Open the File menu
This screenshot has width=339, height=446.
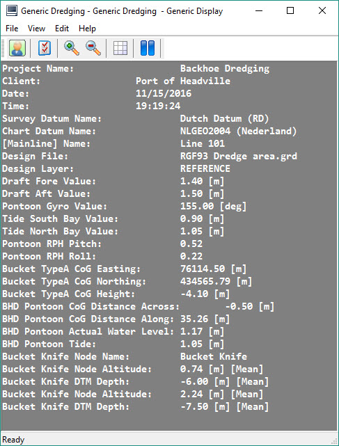pos(12,29)
